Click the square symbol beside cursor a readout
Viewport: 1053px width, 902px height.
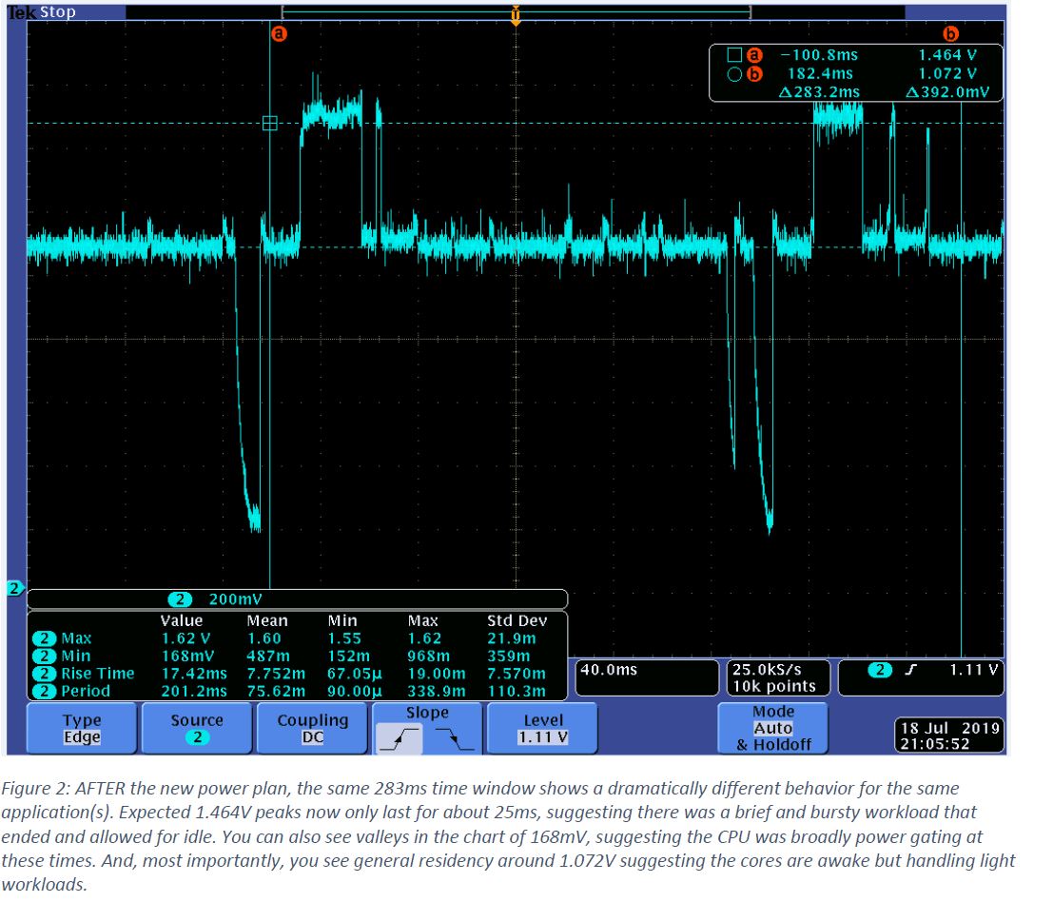point(734,55)
